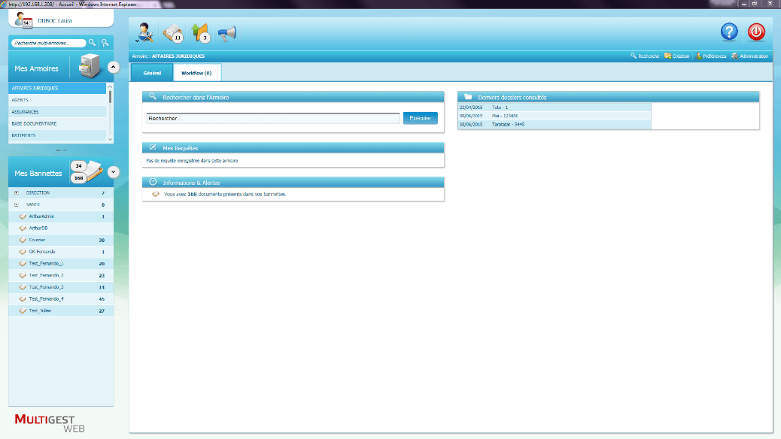
Task: Click the user tools icon in the toolbar
Action: pyautogui.click(x=144, y=32)
